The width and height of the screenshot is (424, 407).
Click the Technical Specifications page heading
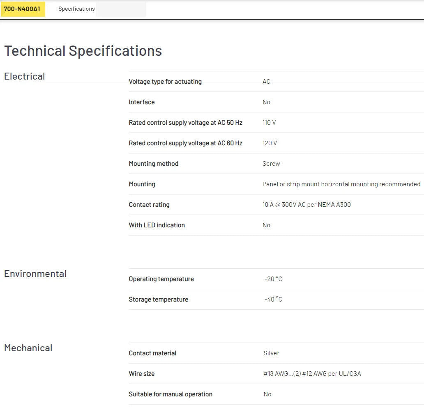point(83,51)
